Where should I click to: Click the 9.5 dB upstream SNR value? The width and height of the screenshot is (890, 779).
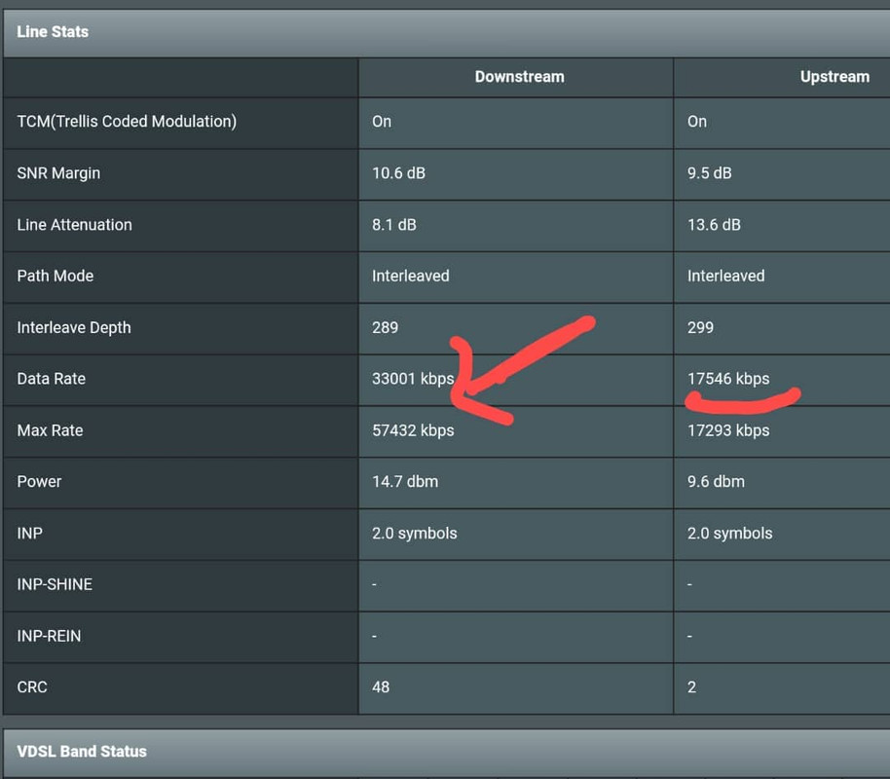[x=709, y=173]
